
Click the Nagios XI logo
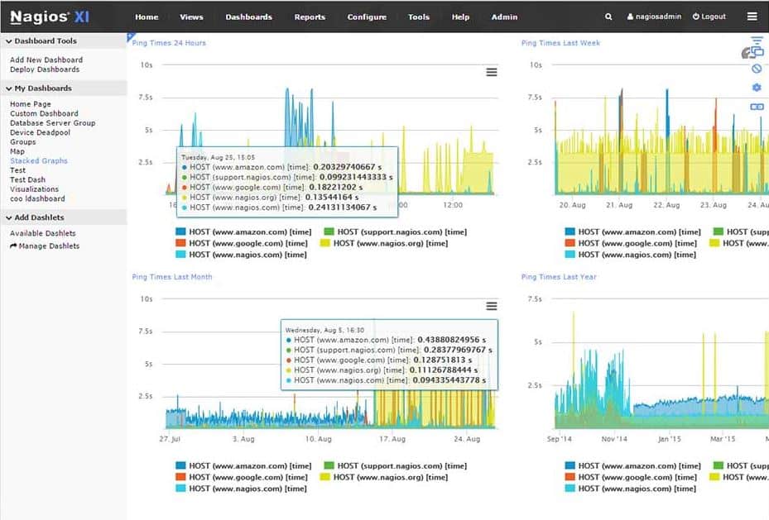50,17
